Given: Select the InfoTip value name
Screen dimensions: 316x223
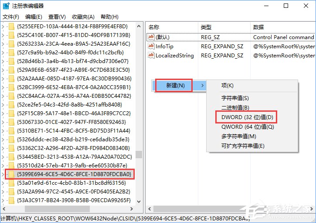Looking at the screenshot, I should tap(164, 47).
